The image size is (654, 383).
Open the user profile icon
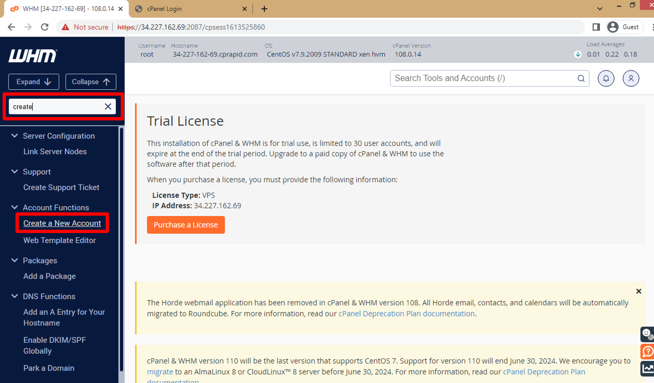631,78
